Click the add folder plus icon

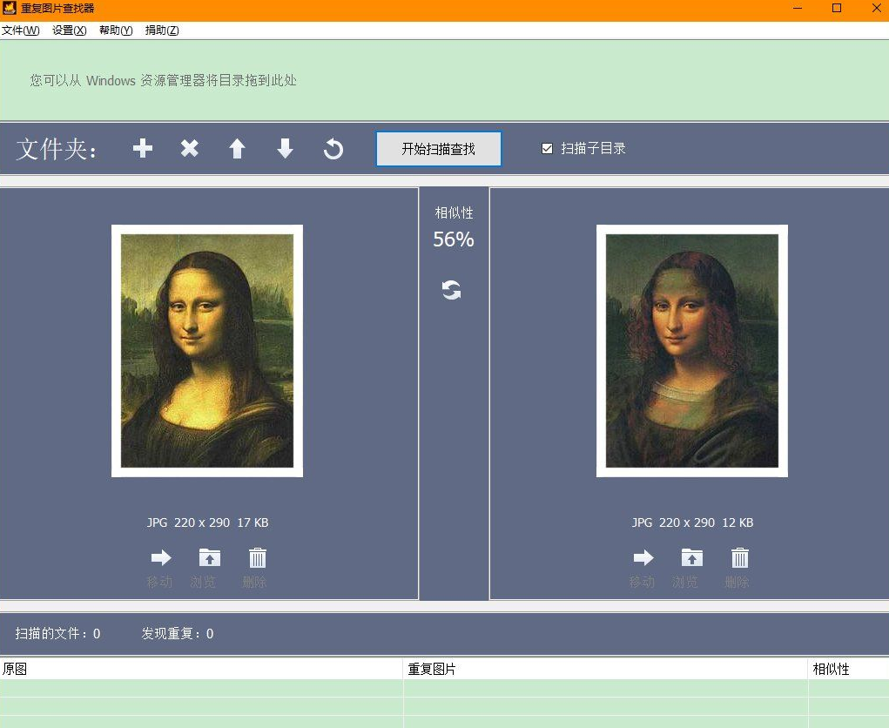click(x=143, y=149)
